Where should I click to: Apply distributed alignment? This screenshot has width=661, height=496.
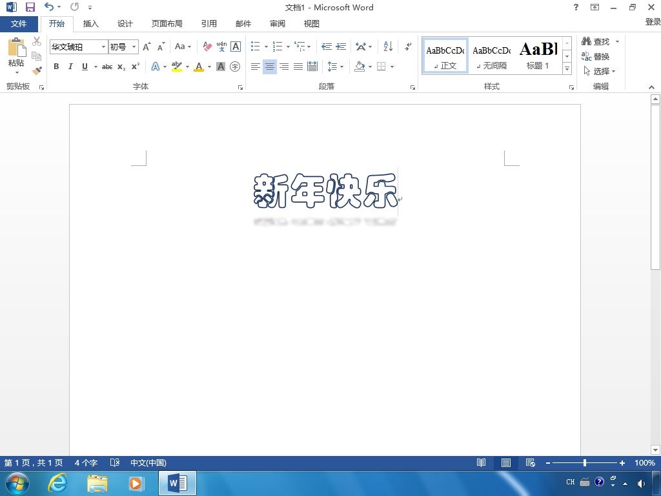click(x=312, y=67)
